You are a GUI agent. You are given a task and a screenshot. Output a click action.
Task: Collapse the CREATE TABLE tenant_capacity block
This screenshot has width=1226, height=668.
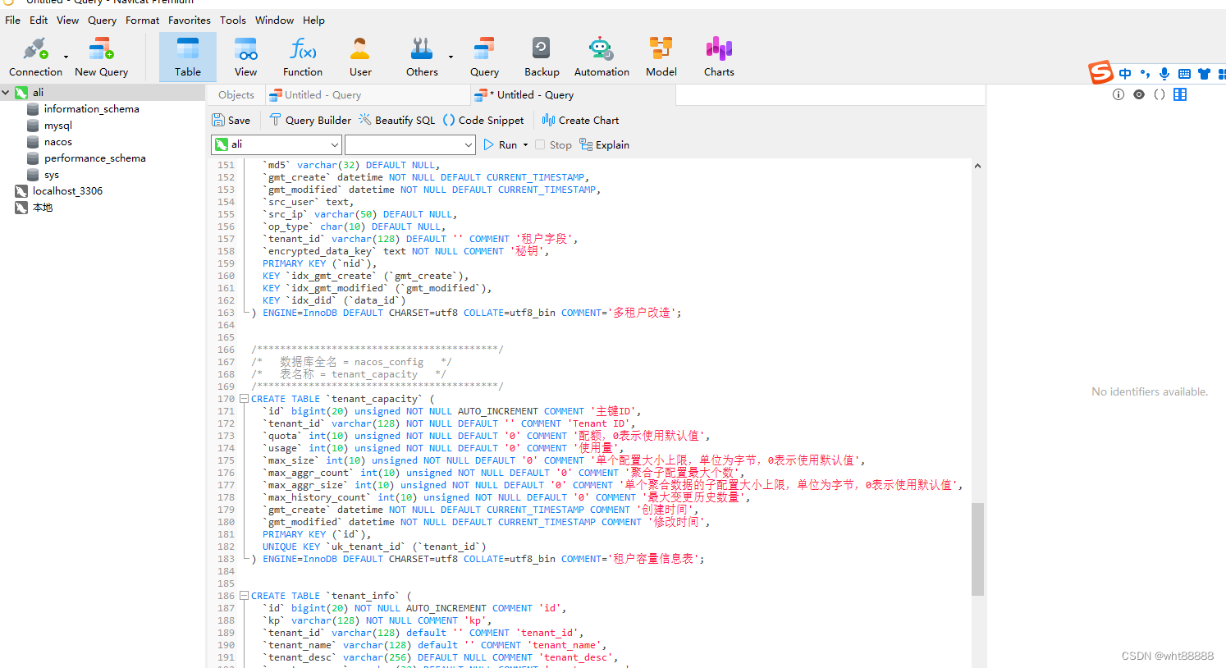coord(244,399)
